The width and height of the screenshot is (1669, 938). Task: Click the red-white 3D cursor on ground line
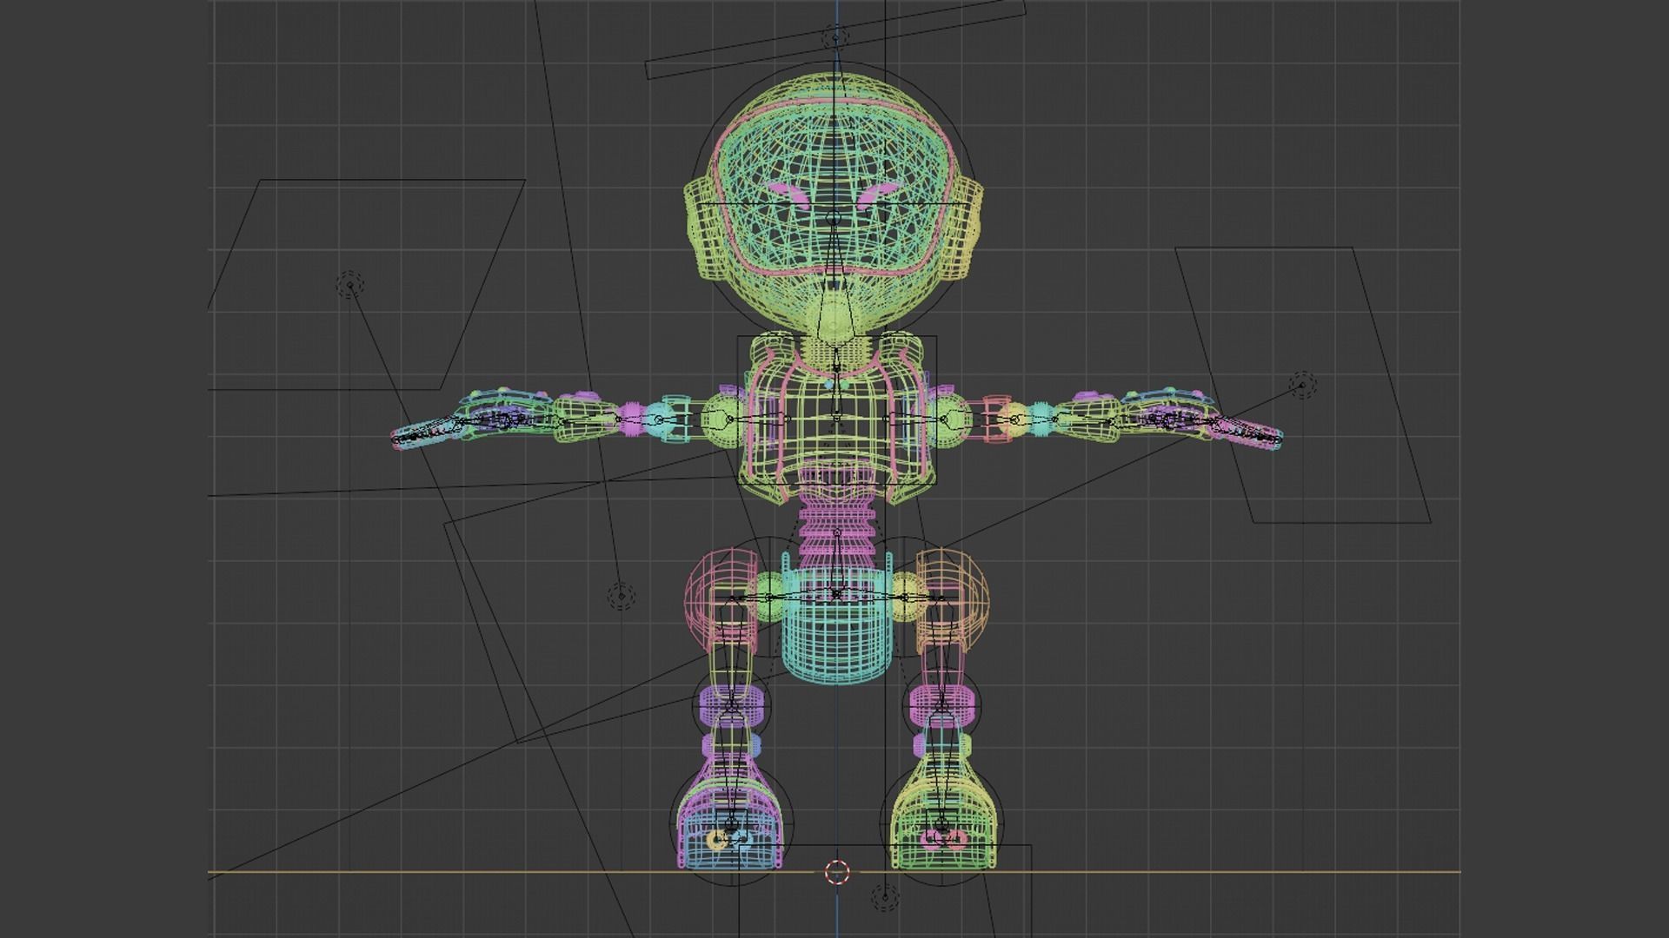click(836, 871)
